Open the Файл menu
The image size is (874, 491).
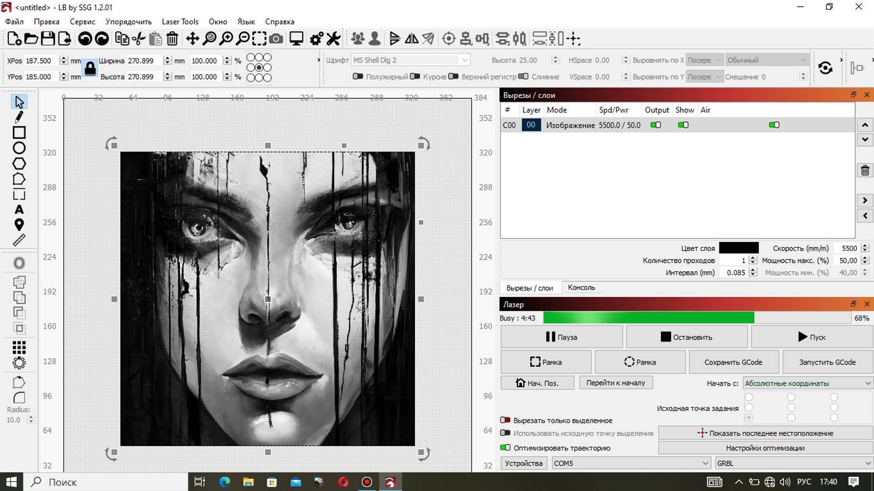tap(14, 22)
